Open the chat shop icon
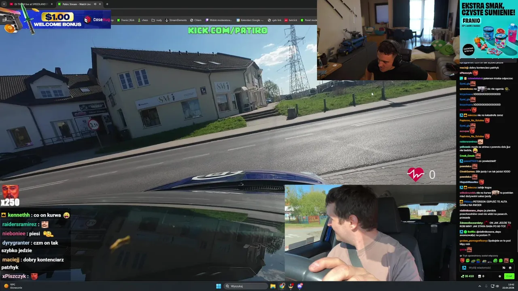 pyautogui.click(x=480, y=276)
